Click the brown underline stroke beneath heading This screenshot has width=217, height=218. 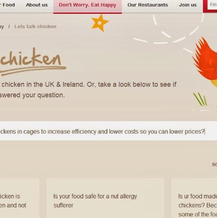33,70
